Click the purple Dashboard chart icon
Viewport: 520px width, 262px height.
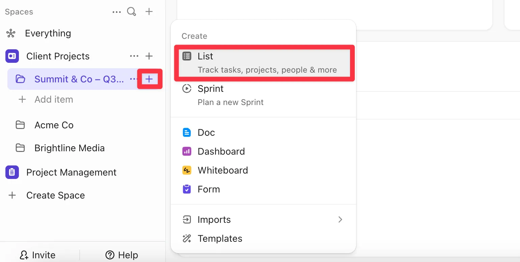(187, 151)
